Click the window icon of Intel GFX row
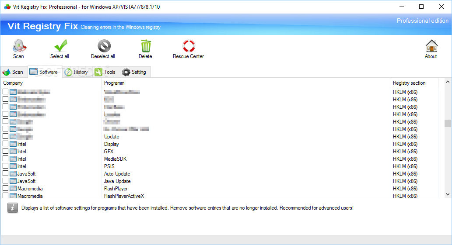Viewport: 452px width, 245px height. (13, 152)
